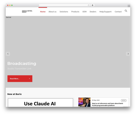Open the Infocomm news article thumbnail
136x115 pixels.
click(84, 102)
